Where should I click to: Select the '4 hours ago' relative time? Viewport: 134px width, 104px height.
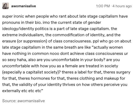point(122,6)
